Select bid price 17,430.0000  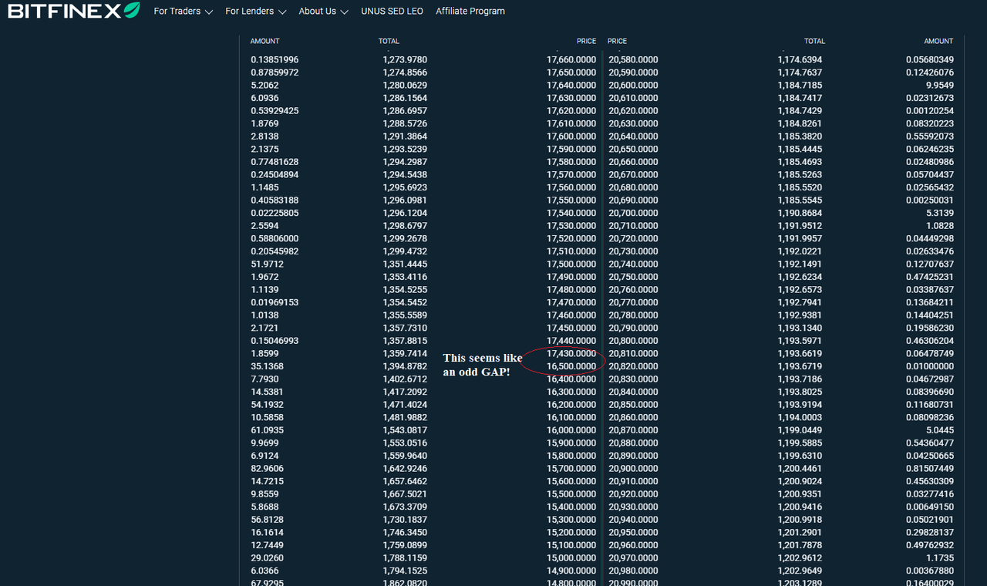[x=571, y=354]
